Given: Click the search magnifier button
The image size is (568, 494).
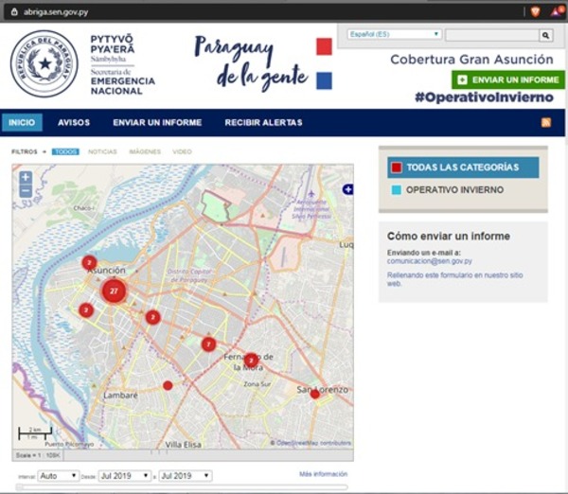Looking at the screenshot, I should tap(545, 35).
